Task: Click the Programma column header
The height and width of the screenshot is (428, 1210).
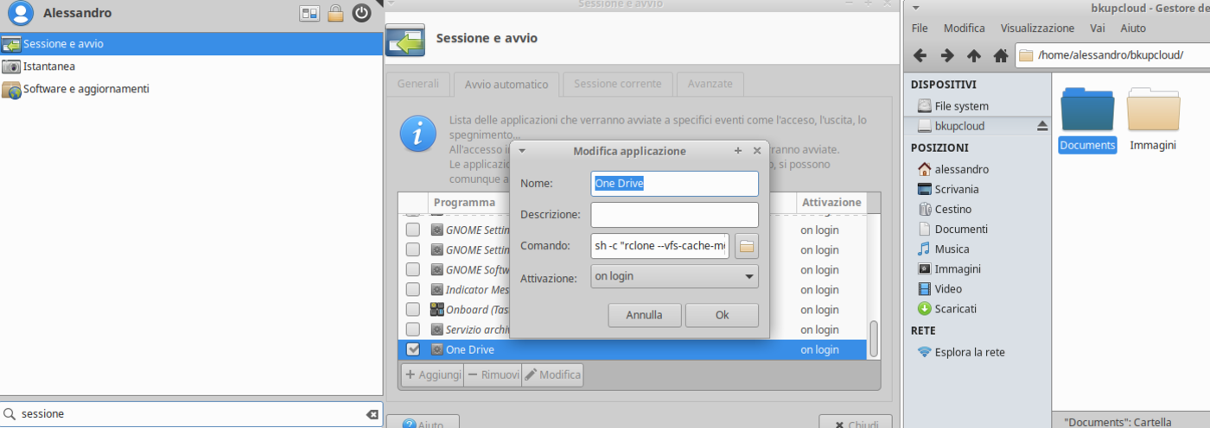Action: pyautogui.click(x=467, y=202)
